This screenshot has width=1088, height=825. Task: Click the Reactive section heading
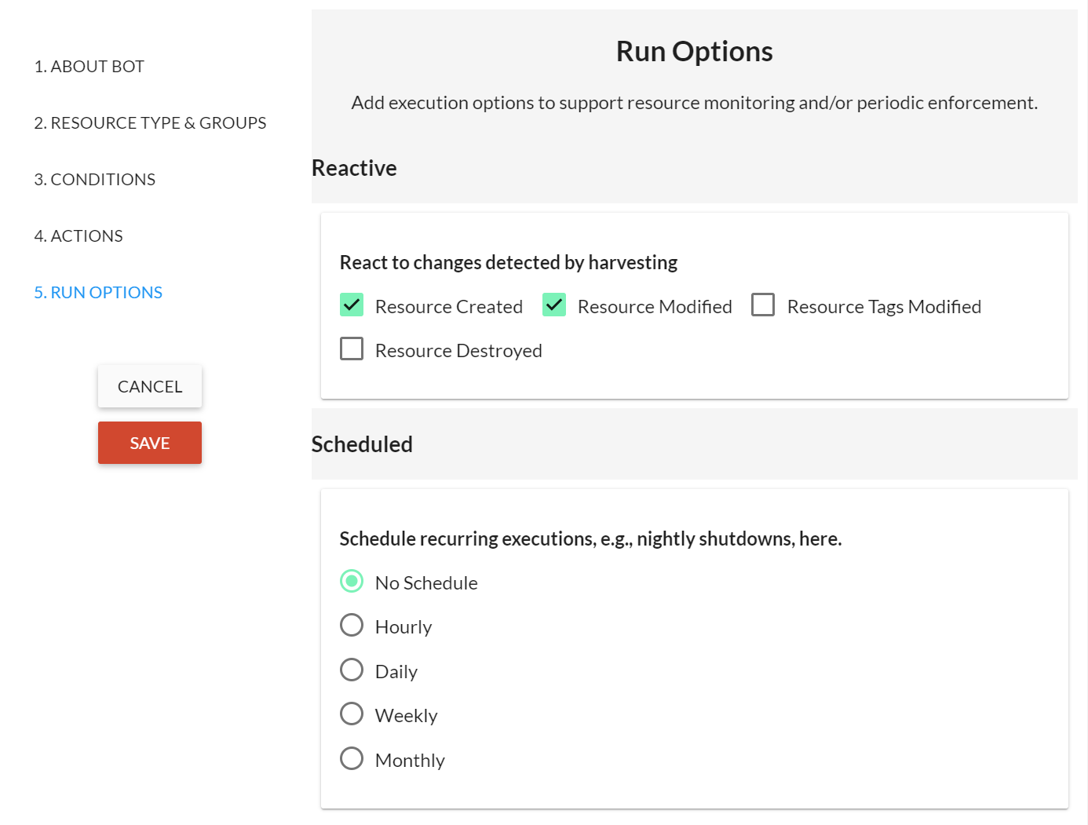pyautogui.click(x=354, y=168)
